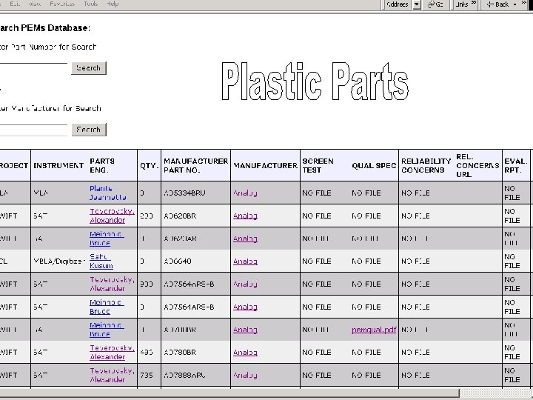Screen dimensions: 533x400
Task: Click the Go button in toolbar
Action: click(435, 4)
